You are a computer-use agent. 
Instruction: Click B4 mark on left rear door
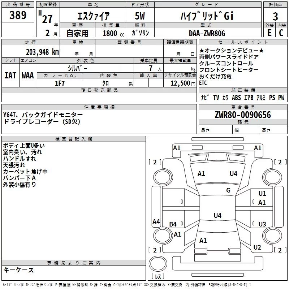[x=173, y=224]
